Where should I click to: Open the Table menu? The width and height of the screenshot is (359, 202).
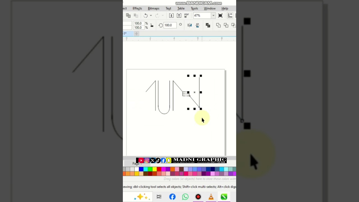click(x=181, y=8)
